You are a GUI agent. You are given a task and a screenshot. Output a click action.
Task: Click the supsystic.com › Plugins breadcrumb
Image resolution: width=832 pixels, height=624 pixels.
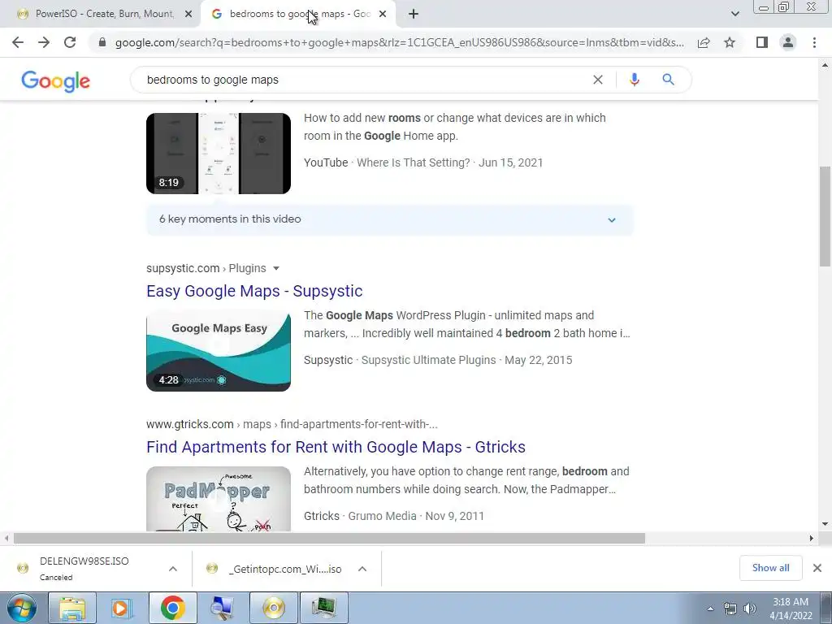(206, 268)
